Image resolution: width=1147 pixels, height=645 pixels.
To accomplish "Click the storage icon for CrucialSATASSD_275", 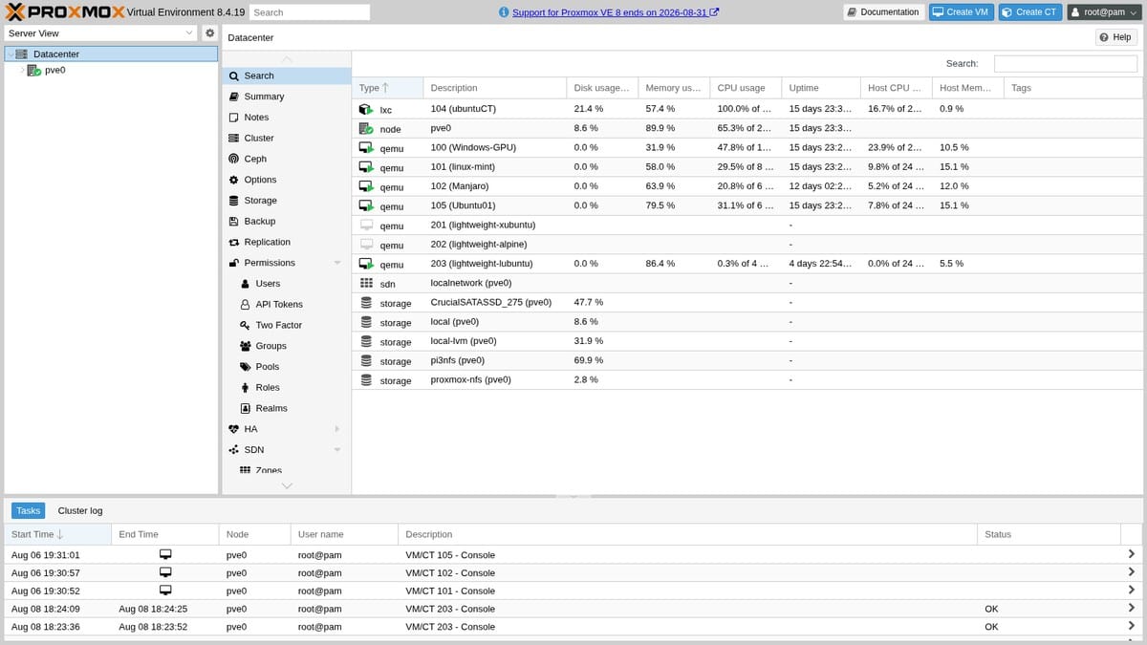I will (366, 303).
